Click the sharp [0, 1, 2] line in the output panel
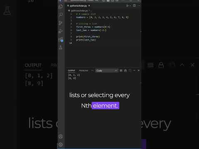This screenshot has width=199, height=149. [x=74, y=75]
